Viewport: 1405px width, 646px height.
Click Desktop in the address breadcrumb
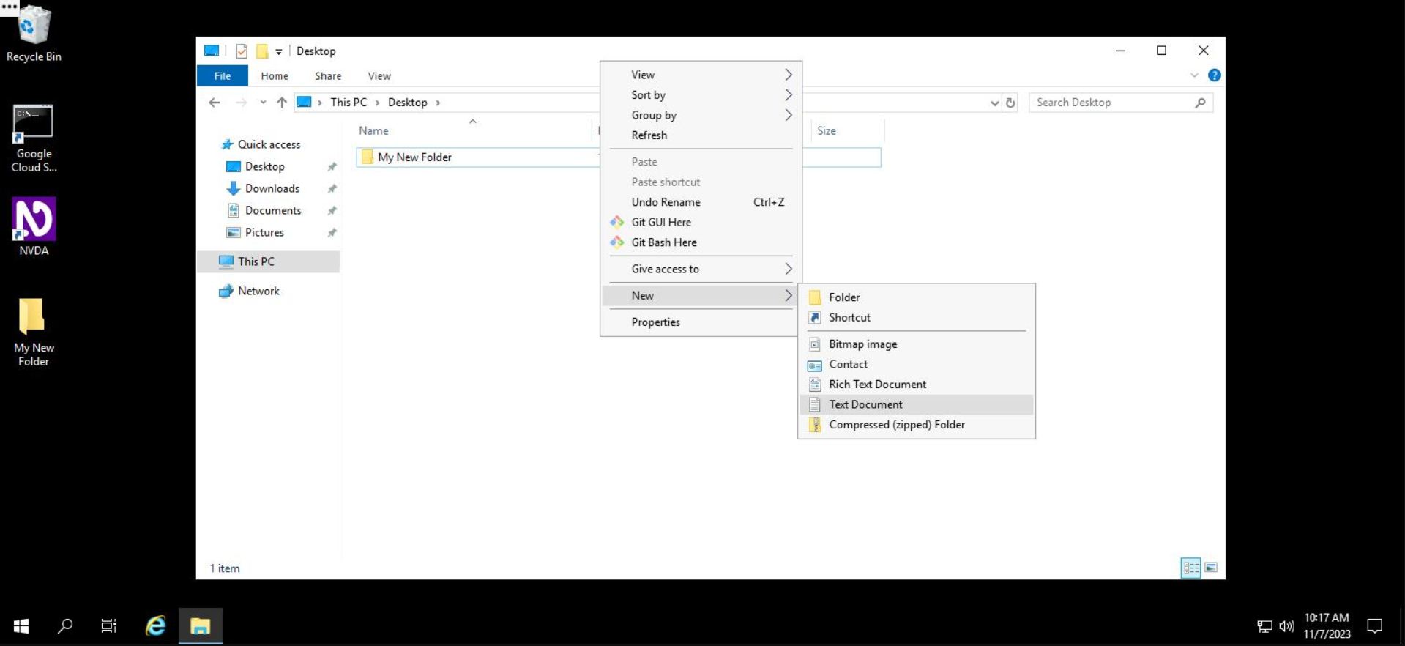[407, 103]
